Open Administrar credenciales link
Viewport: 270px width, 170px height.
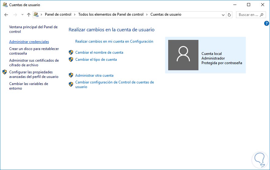point(29,42)
